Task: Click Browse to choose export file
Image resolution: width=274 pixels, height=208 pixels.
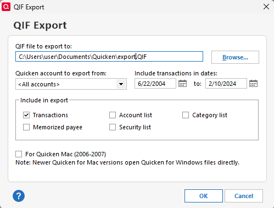Action: click(235, 57)
